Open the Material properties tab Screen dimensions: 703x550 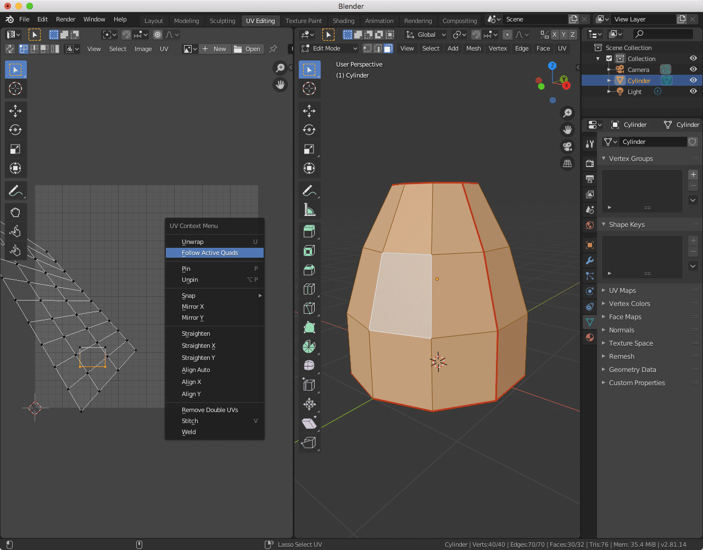pos(590,337)
